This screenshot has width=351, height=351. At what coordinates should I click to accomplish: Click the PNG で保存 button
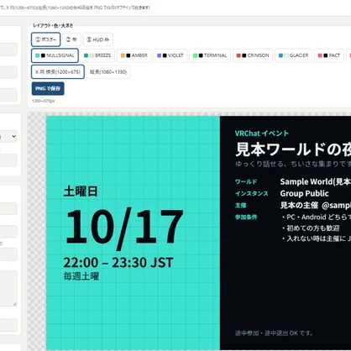pyautogui.click(x=48, y=88)
